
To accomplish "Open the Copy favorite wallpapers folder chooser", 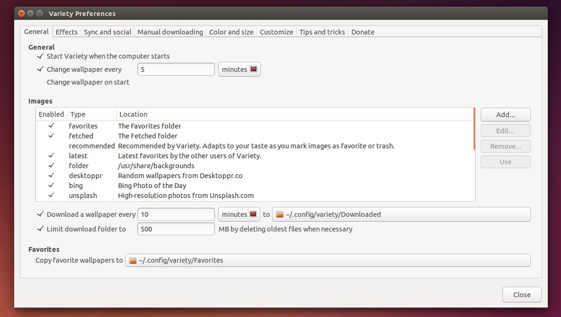I will (327, 260).
